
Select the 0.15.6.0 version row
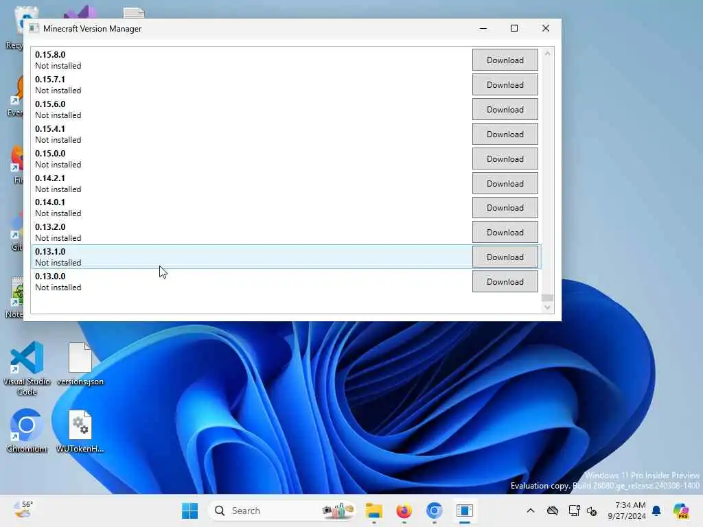point(286,109)
